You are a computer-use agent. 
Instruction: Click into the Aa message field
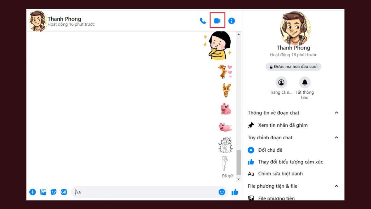point(149,192)
